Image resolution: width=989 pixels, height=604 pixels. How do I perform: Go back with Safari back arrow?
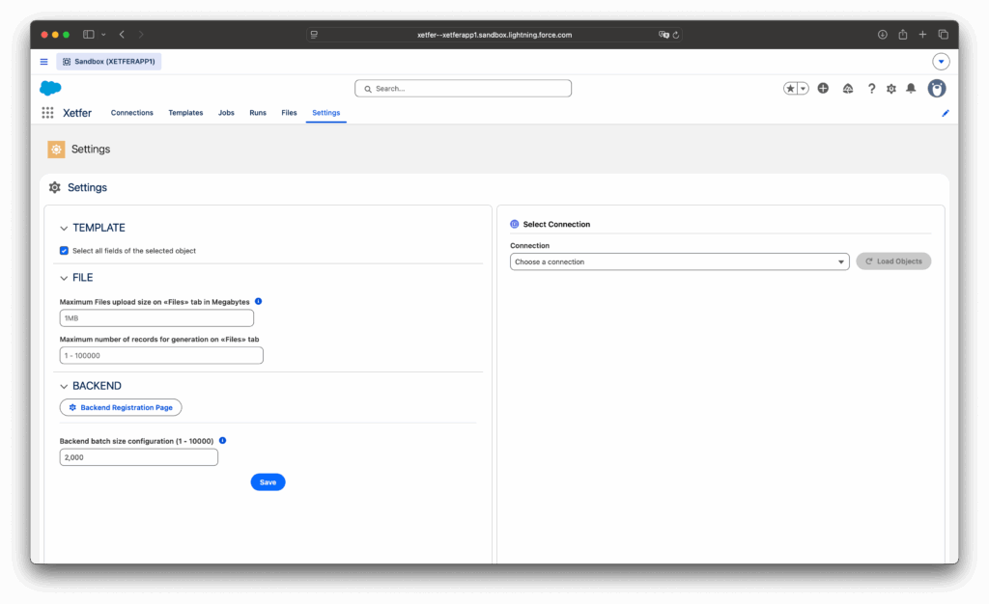(122, 35)
